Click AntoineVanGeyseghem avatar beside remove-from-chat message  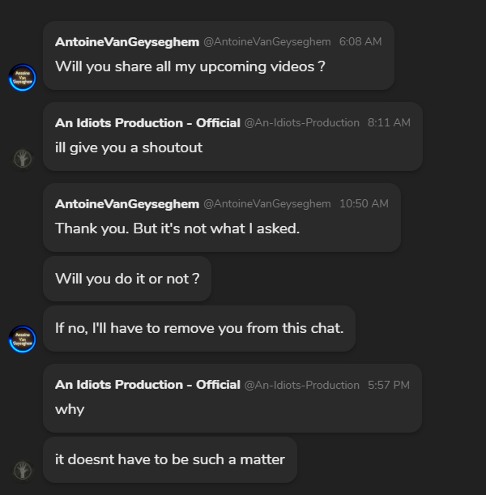point(23,339)
